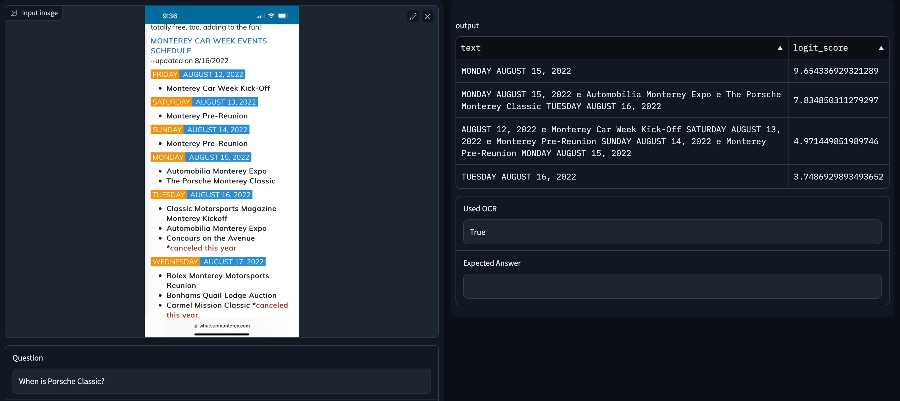Click the cellular signal icon in phone status bar
The width and height of the screenshot is (900, 401).
click(x=261, y=16)
